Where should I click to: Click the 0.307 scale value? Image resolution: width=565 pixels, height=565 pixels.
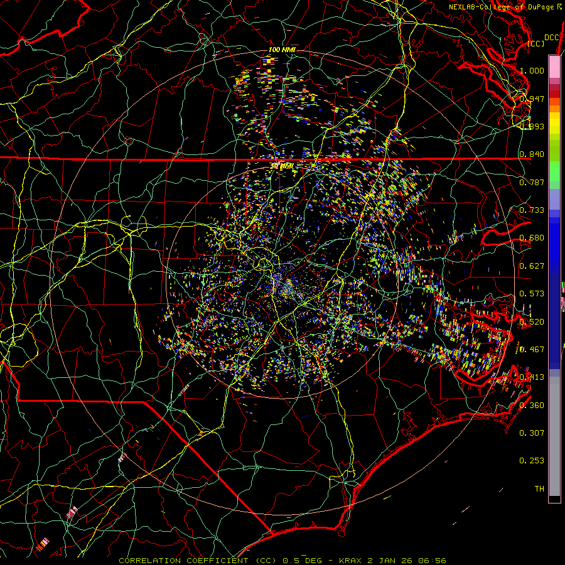532,433
